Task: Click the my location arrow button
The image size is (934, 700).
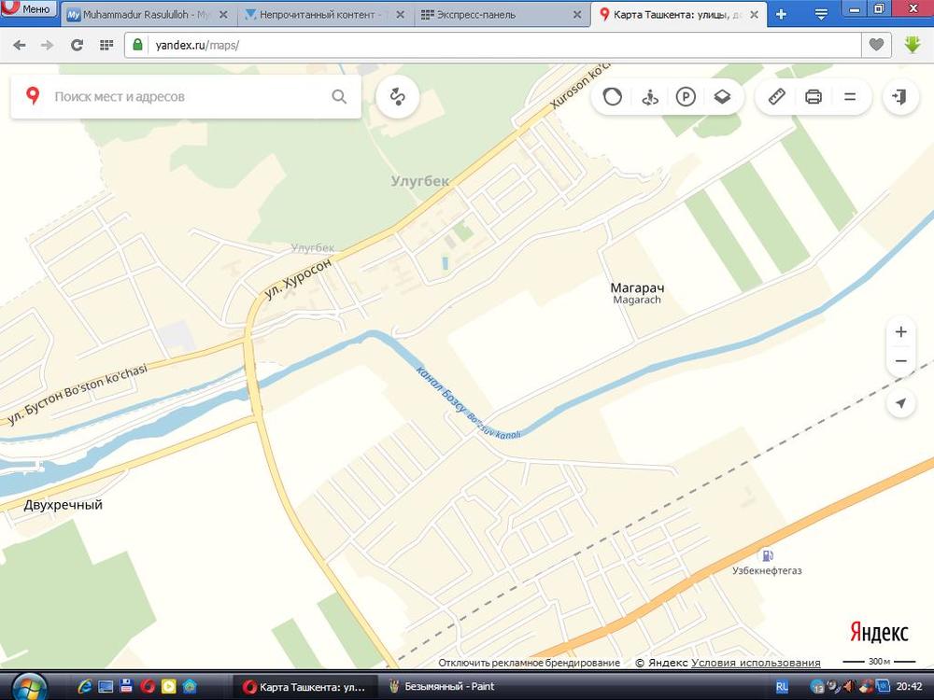Action: [x=900, y=403]
